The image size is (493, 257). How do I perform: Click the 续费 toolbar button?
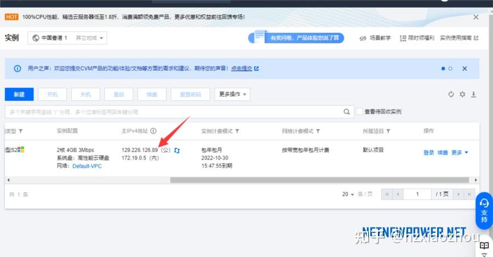tap(152, 94)
